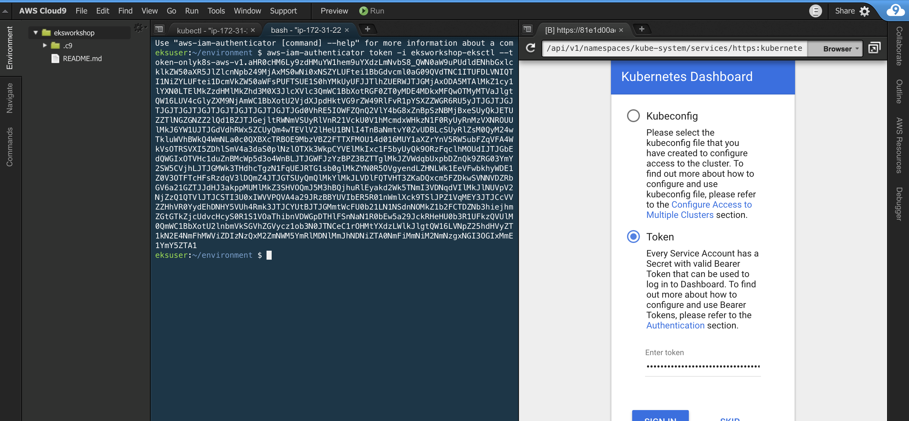Open the Tools menu
The image size is (909, 421).
tap(216, 11)
